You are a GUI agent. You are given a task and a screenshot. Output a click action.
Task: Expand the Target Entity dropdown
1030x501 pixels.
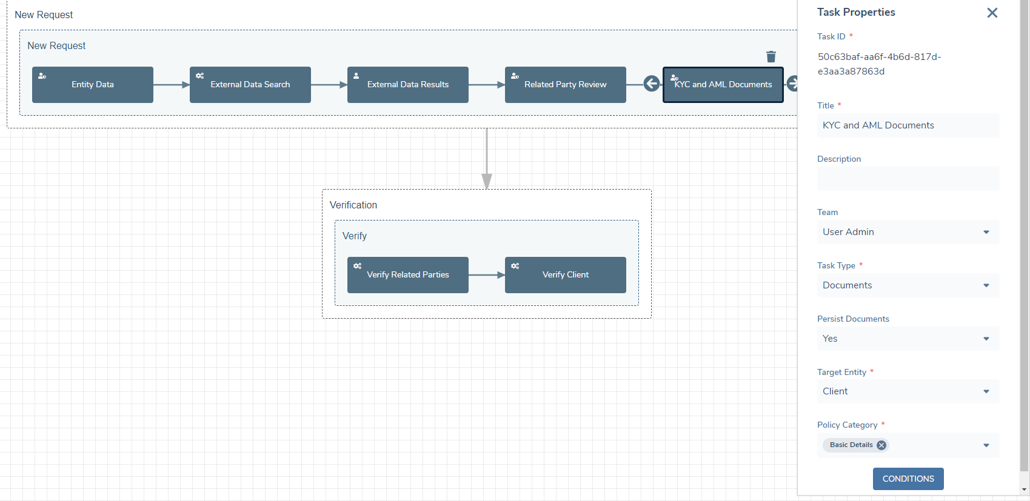point(986,391)
